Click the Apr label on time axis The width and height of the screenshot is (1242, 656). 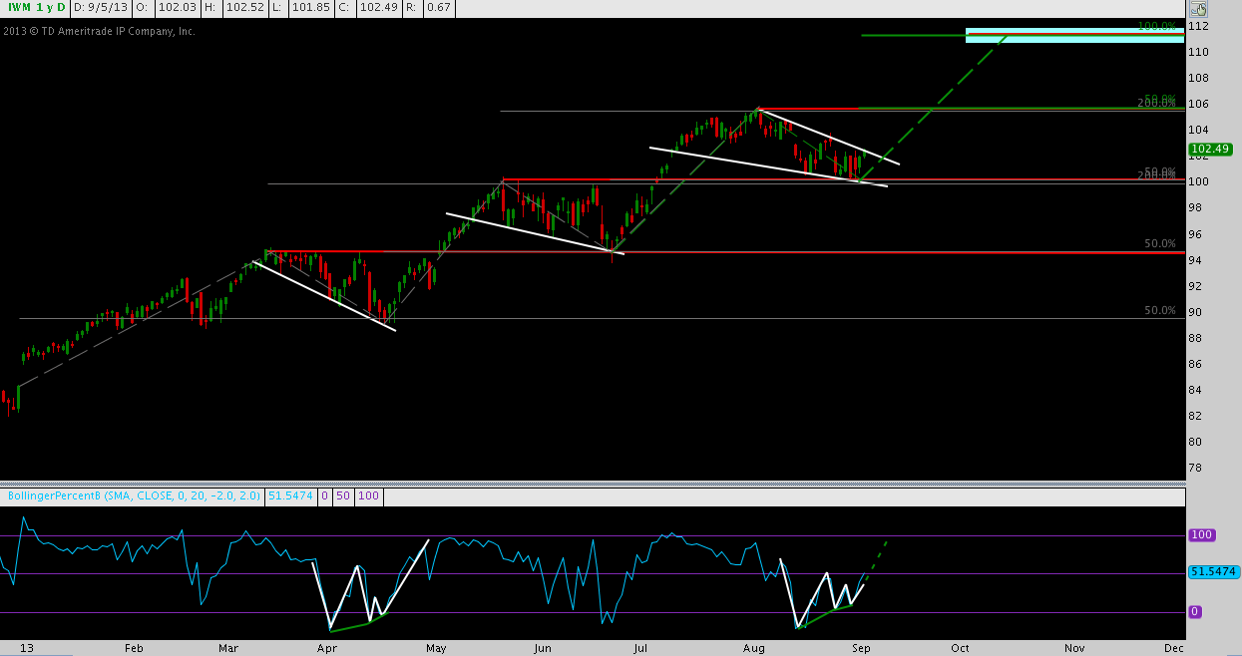click(326, 647)
